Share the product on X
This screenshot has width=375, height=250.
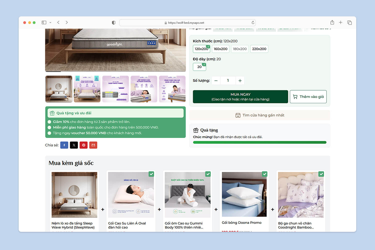point(74,145)
